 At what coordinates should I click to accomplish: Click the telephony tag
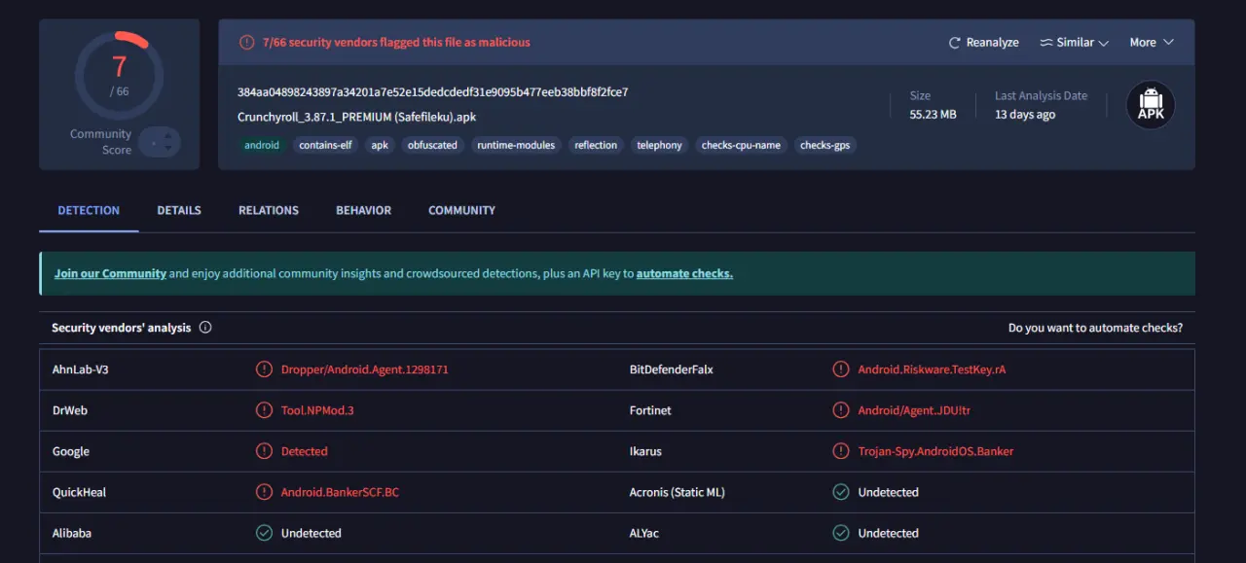pyautogui.click(x=659, y=145)
